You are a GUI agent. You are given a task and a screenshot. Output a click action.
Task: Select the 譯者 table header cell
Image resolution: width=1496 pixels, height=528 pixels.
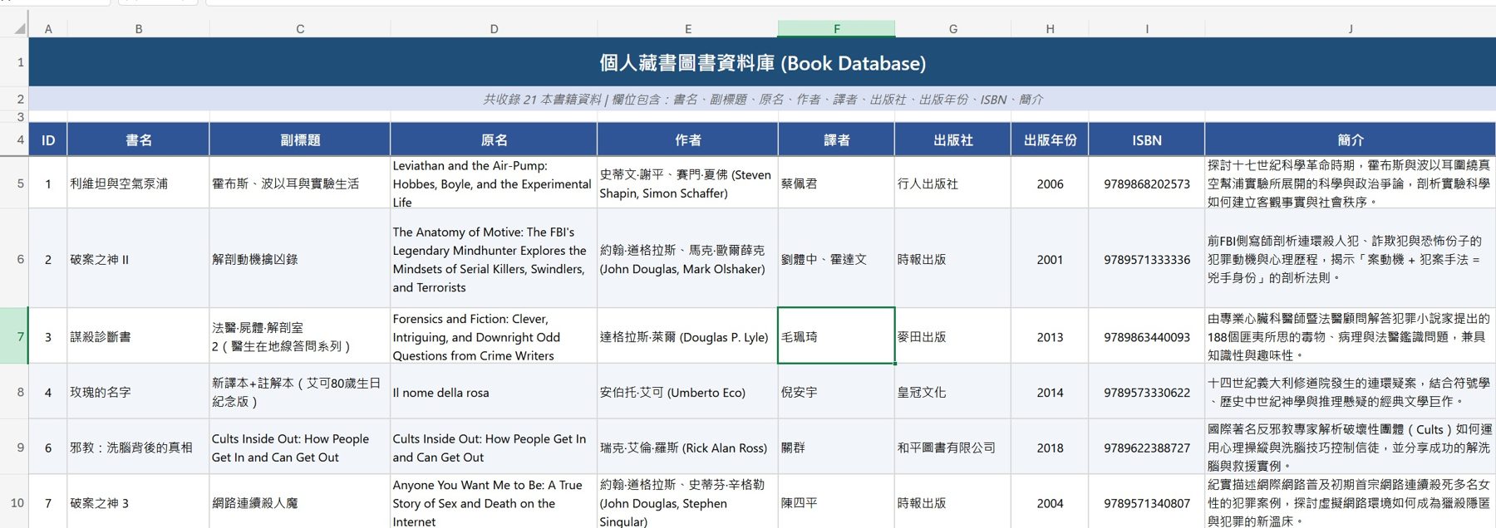coord(836,140)
